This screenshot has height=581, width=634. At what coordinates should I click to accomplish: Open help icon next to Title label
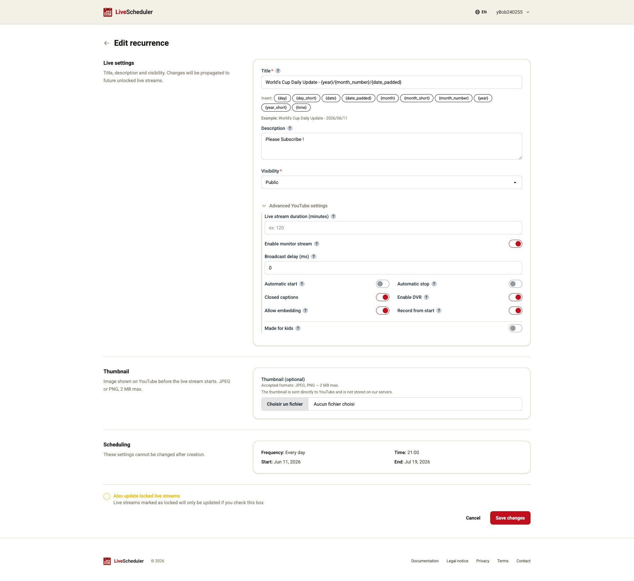[x=278, y=71]
